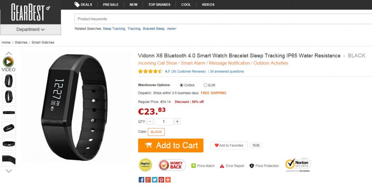Click the Norton Secured badge

298,164
